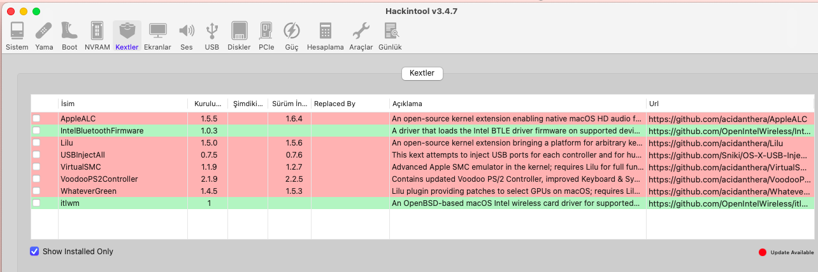818x272 pixels.
Task: Open the Günlük log section
Action: tap(390, 36)
